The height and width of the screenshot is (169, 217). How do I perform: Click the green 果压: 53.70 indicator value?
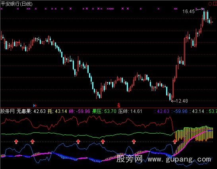point(104,111)
